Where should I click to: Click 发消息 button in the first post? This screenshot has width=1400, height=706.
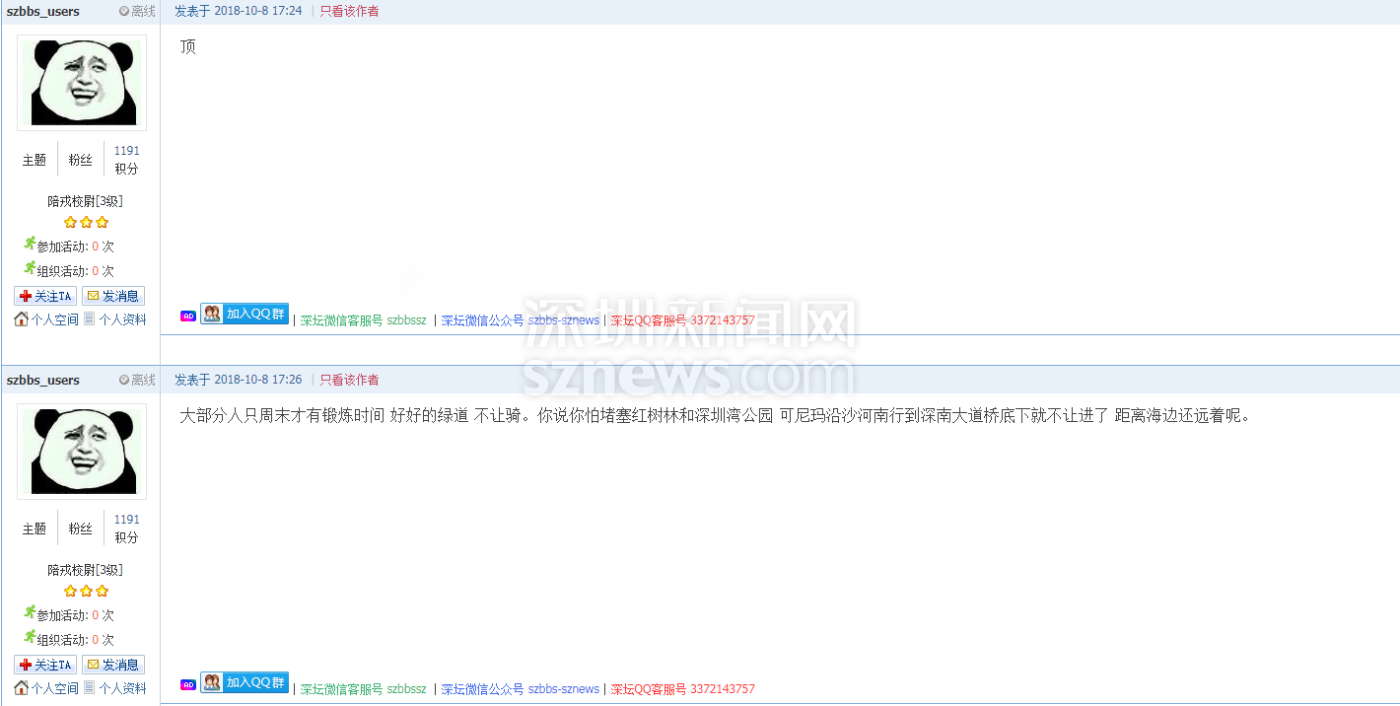pos(113,296)
